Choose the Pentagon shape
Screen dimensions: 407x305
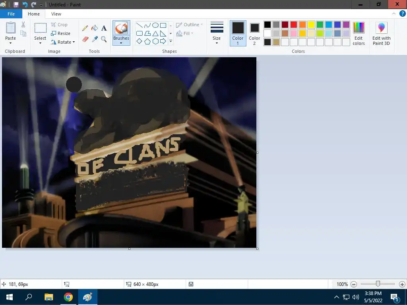tap(147, 41)
